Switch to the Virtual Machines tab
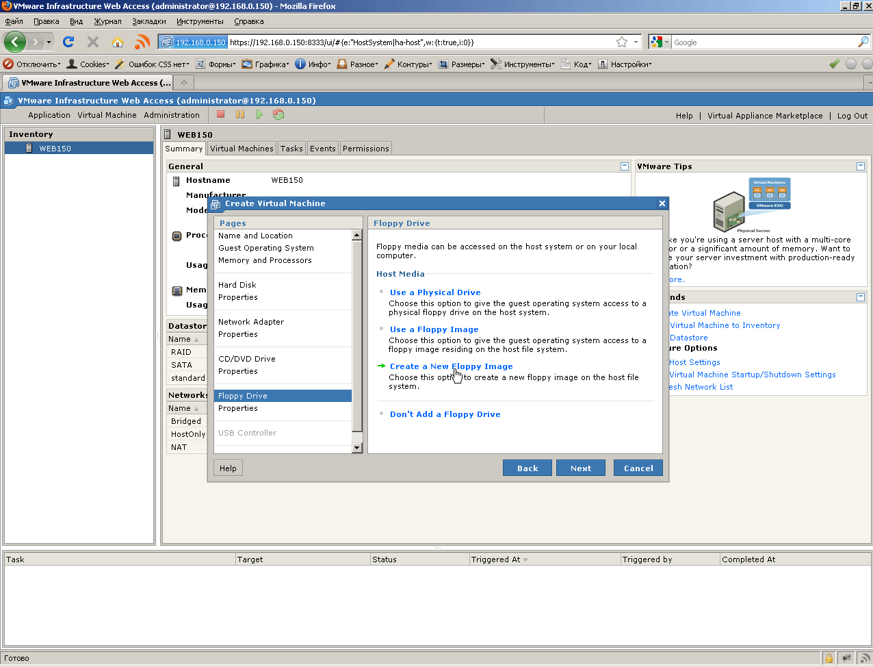The width and height of the screenshot is (873, 667). pyautogui.click(x=242, y=149)
